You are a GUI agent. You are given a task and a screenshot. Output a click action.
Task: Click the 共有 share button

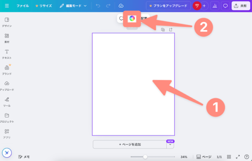[x=241, y=6]
